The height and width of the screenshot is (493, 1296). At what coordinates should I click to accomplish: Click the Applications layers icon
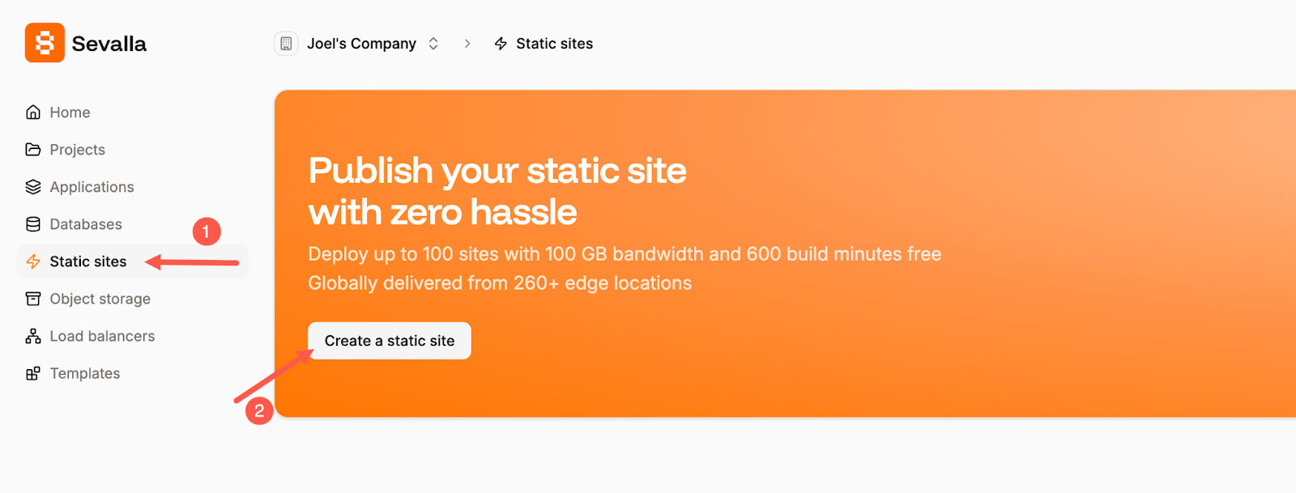tap(32, 186)
